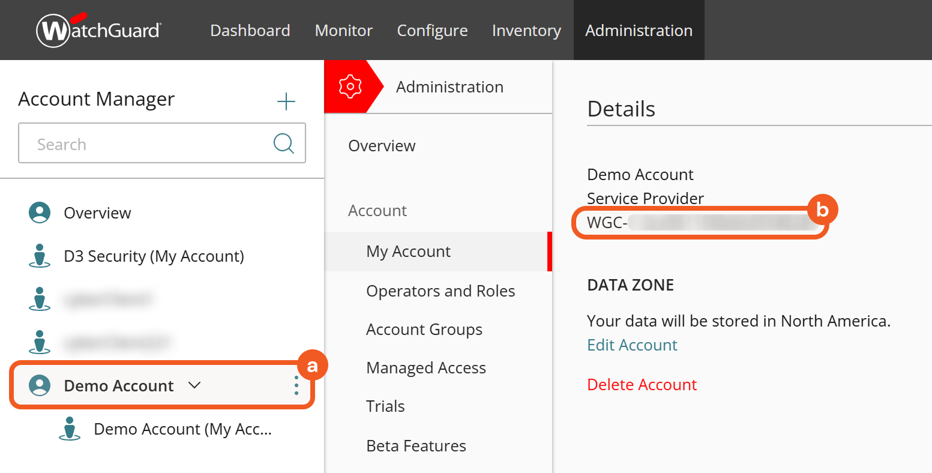This screenshot has height=473, width=932.
Task: Open the Monitor menu
Action: click(343, 31)
